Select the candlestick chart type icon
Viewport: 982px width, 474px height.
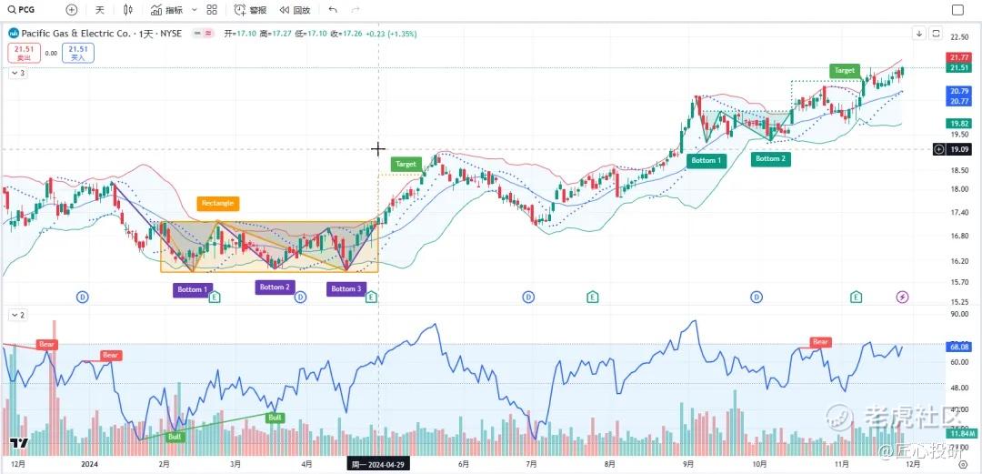click(x=128, y=10)
